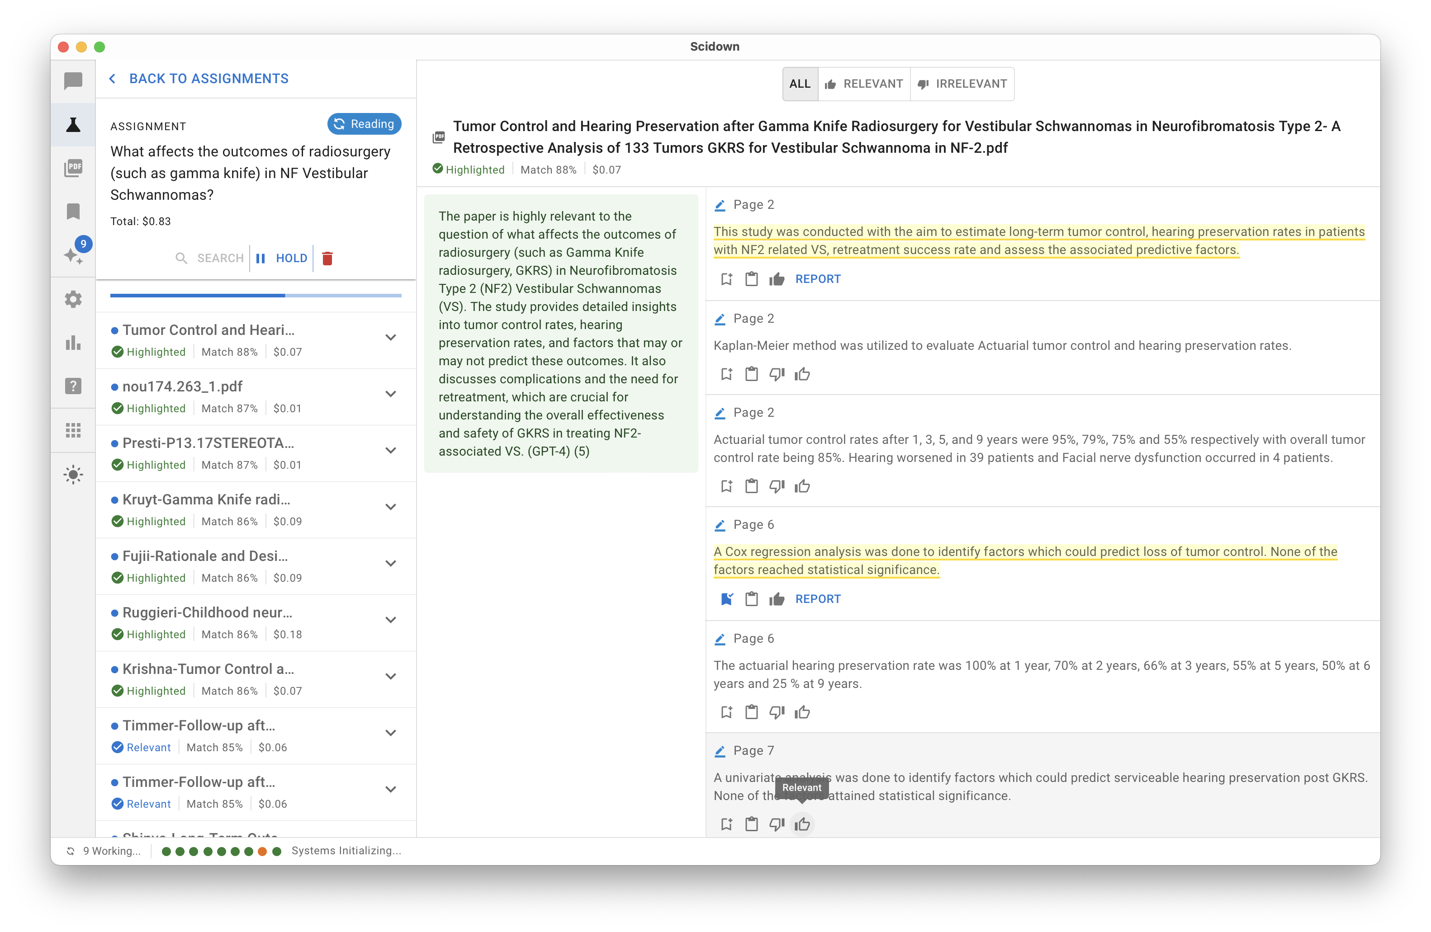1431x932 pixels.
Task: Go BACK TO ASSIGNMENTS
Action: (199, 79)
